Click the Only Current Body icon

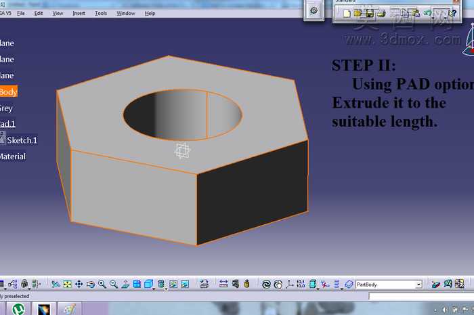tap(349, 284)
